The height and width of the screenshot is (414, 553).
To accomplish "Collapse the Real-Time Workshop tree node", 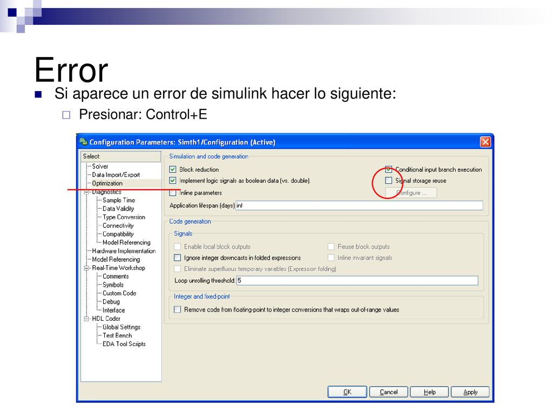I will (x=86, y=268).
